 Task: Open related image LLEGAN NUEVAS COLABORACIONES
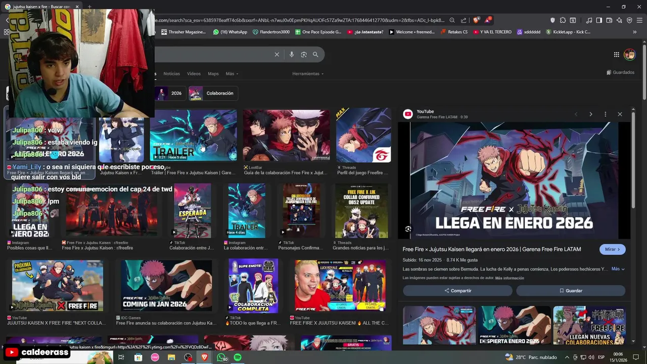(x=589, y=326)
